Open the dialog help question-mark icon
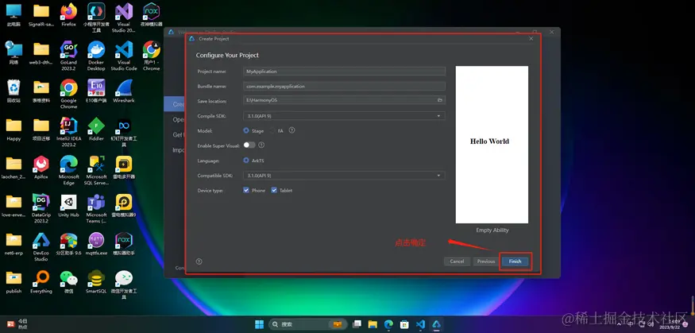 199,261
